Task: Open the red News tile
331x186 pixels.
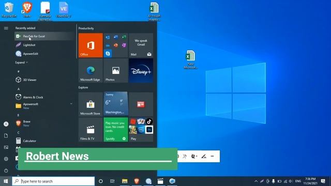Action: click(141, 104)
